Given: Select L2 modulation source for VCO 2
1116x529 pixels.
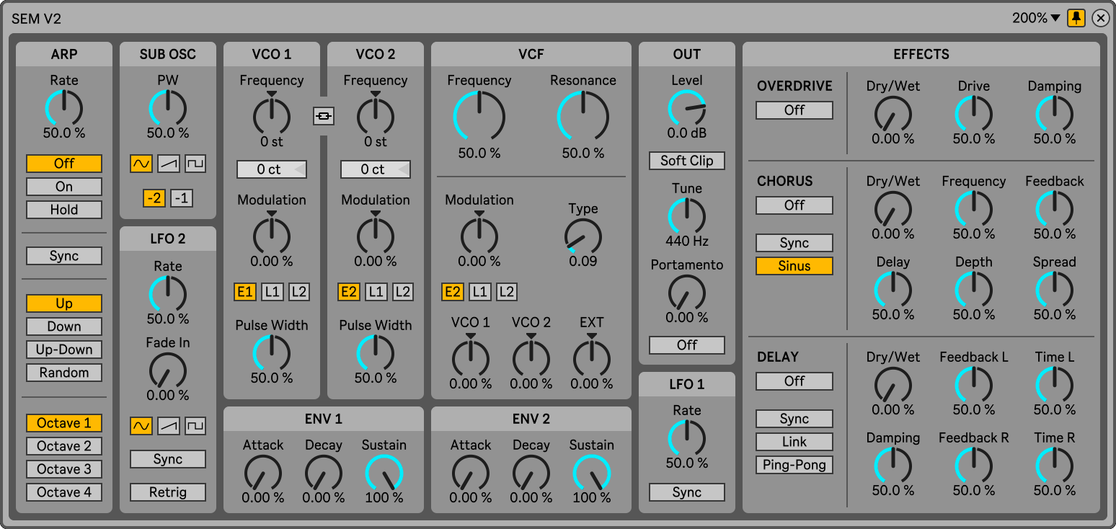Looking at the screenshot, I should (403, 292).
